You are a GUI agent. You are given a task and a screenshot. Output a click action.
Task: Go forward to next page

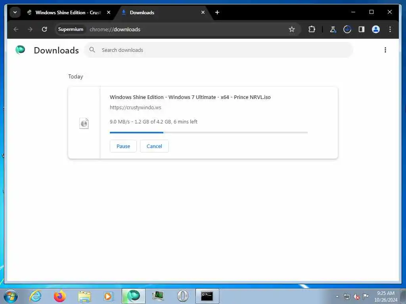[30, 29]
